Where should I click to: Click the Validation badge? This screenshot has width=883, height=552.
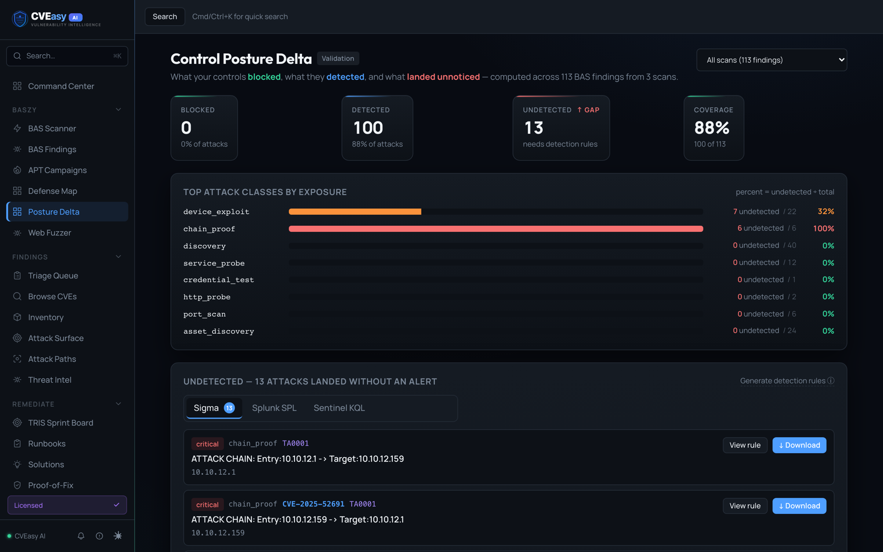click(x=338, y=58)
